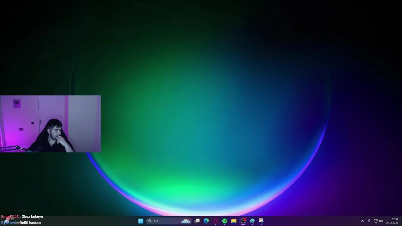402x226 pixels.
Task: Open File Explorer folder icon
Action: coord(234,221)
